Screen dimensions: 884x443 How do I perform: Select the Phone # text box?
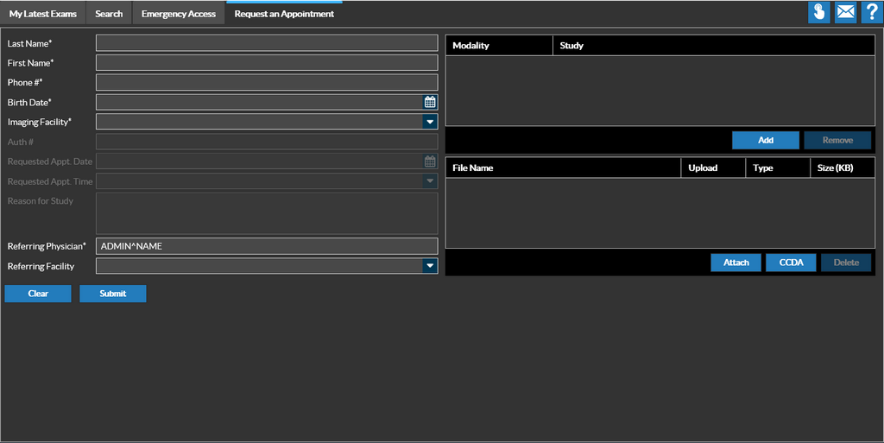tap(267, 83)
